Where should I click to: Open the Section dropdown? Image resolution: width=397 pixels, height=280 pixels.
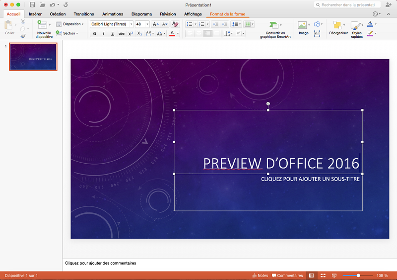click(x=67, y=33)
